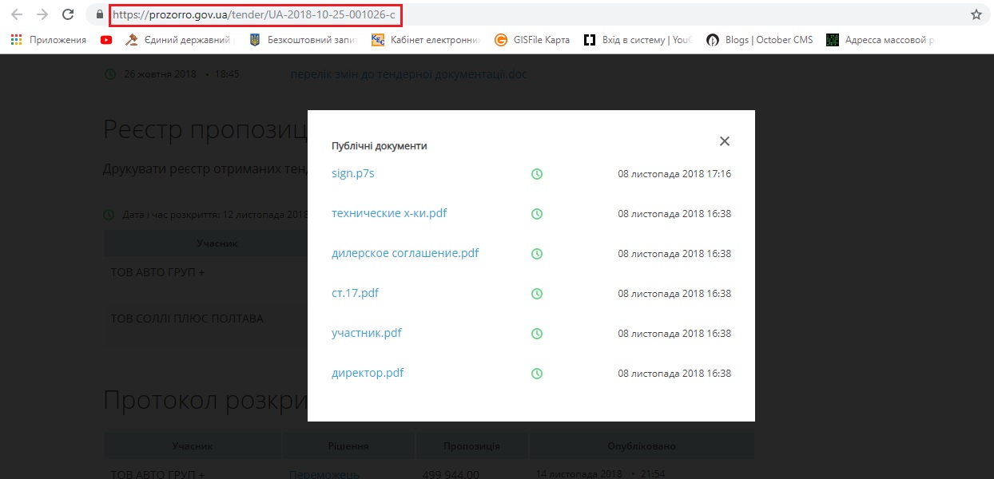Click clock icon next to дилерское соглашение.pdf
Image resolution: width=994 pixels, height=479 pixels.
click(537, 253)
